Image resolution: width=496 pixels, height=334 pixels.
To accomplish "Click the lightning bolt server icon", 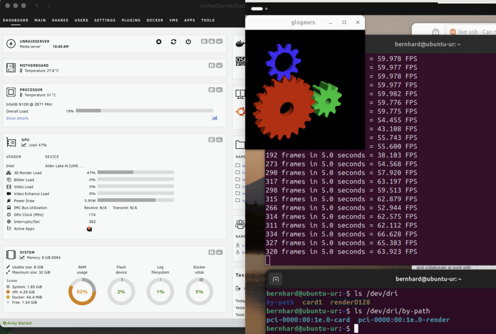I will pyautogui.click(x=11, y=44).
